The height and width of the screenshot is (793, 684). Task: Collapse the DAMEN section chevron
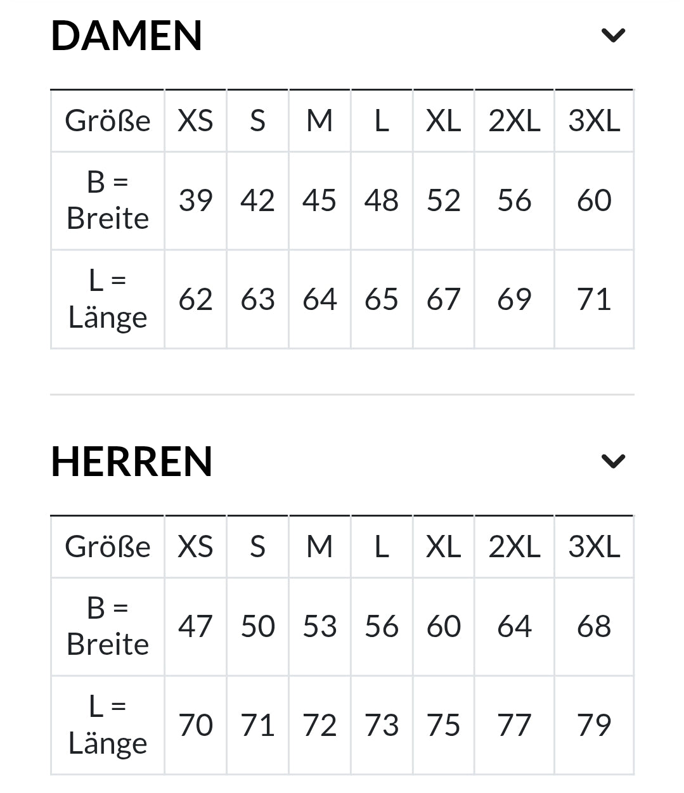coord(613,35)
